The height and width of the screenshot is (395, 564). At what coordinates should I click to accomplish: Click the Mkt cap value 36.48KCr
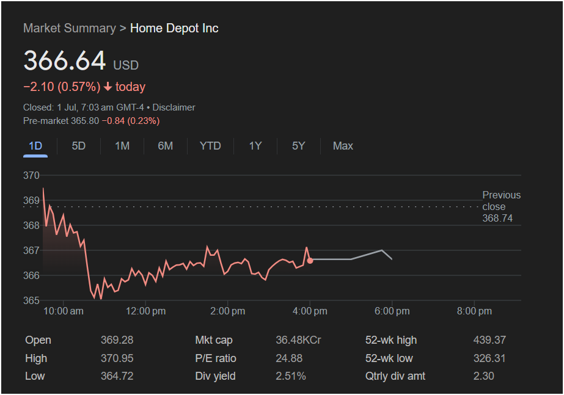[x=298, y=340]
